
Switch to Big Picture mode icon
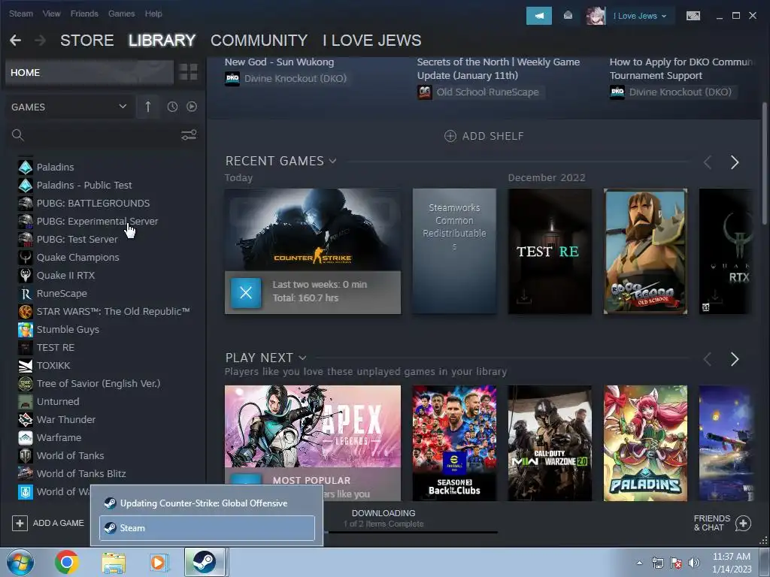pos(693,16)
